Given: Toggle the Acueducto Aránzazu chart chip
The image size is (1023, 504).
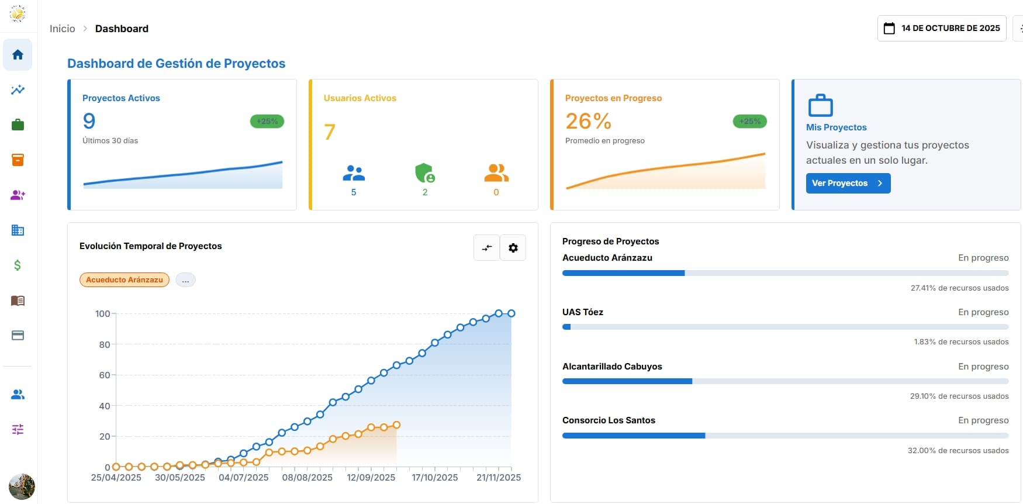Looking at the screenshot, I should [x=125, y=279].
